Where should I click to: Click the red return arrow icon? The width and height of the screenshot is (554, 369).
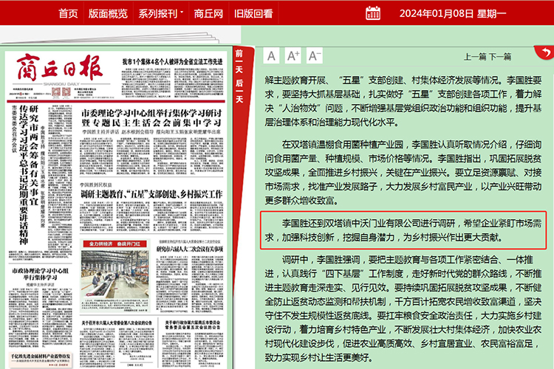pos(544,53)
